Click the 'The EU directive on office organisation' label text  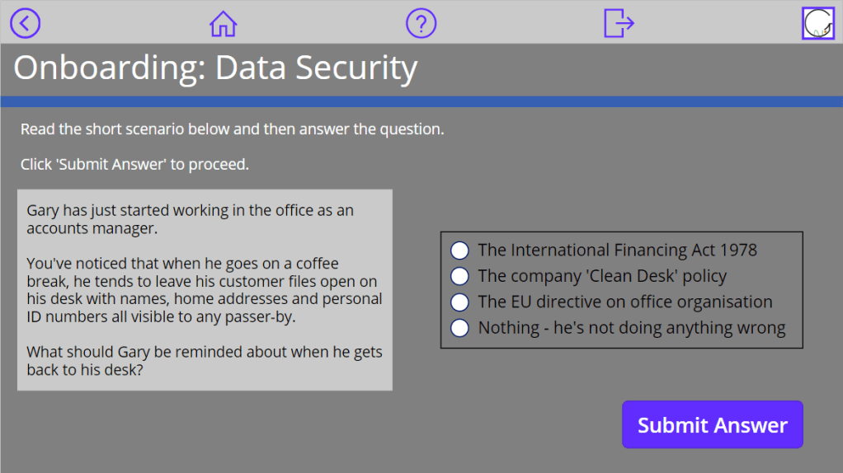coord(624,302)
